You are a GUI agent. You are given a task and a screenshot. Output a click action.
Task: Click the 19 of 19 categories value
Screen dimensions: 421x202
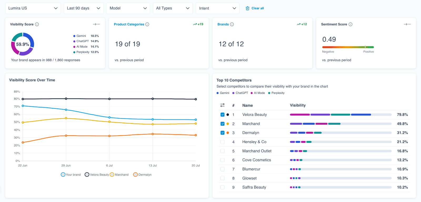[x=128, y=44]
